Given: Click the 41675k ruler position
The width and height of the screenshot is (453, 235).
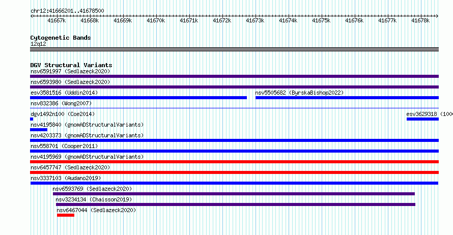Looking at the screenshot, I should point(321,20).
